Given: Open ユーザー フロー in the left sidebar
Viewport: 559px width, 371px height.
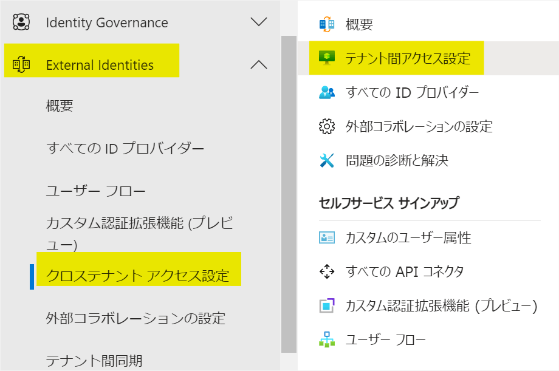Looking at the screenshot, I should (95, 191).
